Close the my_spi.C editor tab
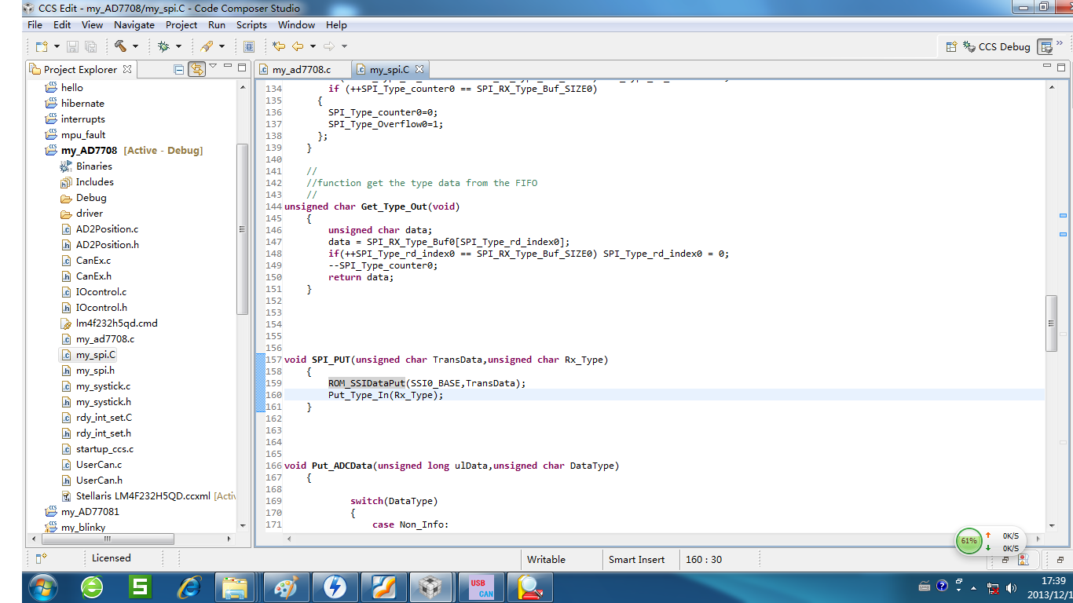Image resolution: width=1073 pixels, height=603 pixels. (419, 69)
